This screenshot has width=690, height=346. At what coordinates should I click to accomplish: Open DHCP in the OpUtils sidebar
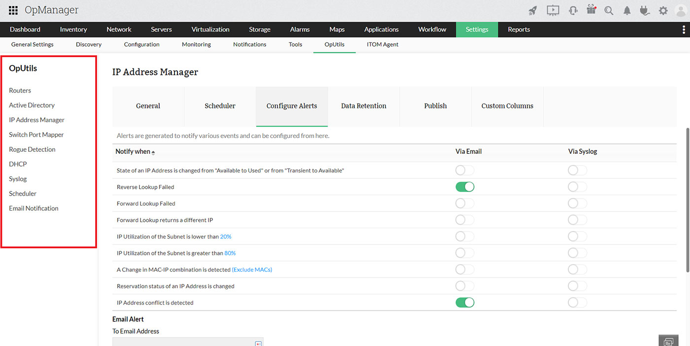18,164
